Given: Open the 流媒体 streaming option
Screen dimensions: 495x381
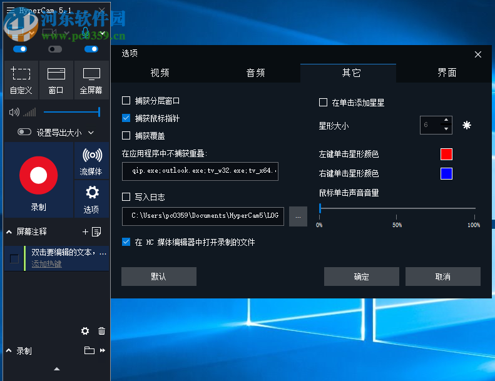Looking at the screenshot, I should [91, 161].
